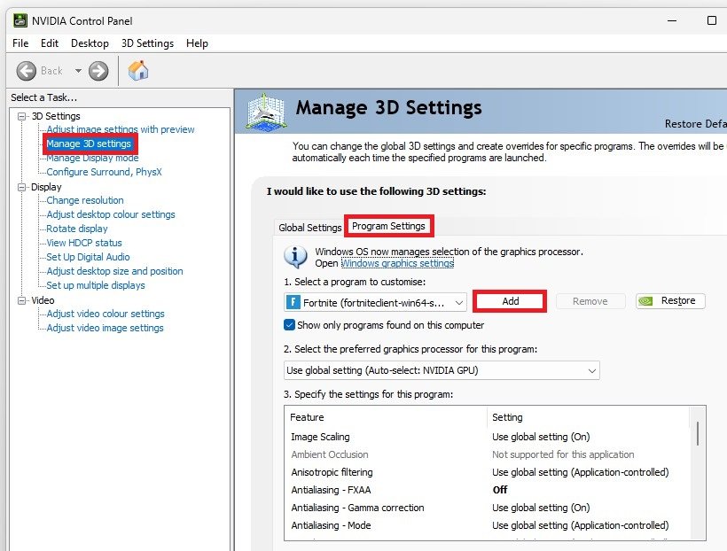Open the 3D Settings menu

147,43
